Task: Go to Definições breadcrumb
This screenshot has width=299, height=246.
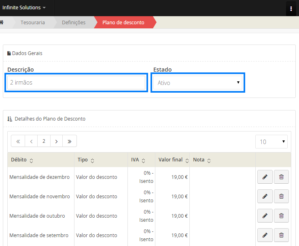Action: point(74,22)
